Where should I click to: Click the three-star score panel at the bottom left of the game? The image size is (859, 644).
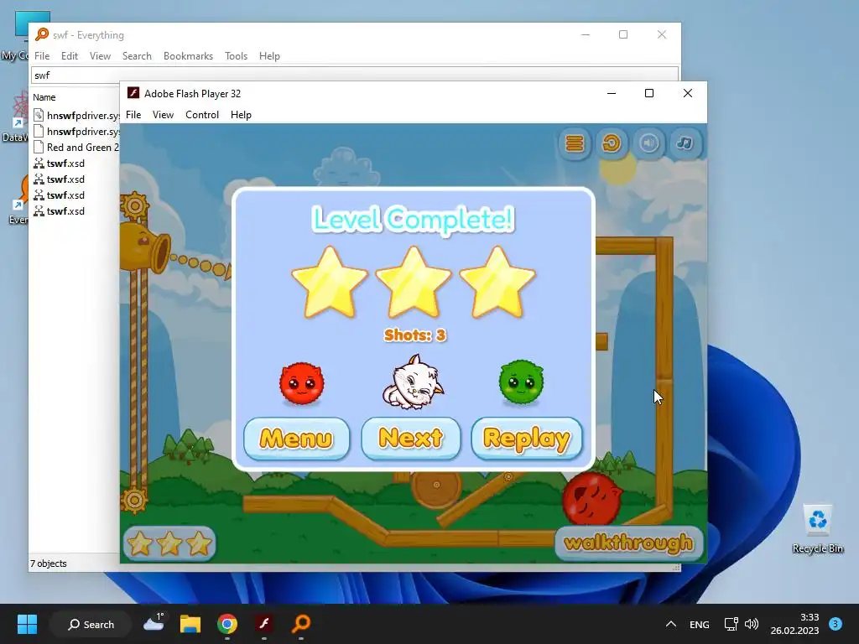point(169,543)
